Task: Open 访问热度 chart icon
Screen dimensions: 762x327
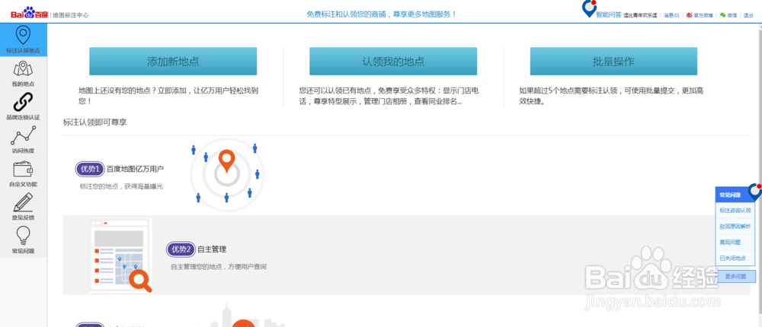Action: (x=24, y=135)
